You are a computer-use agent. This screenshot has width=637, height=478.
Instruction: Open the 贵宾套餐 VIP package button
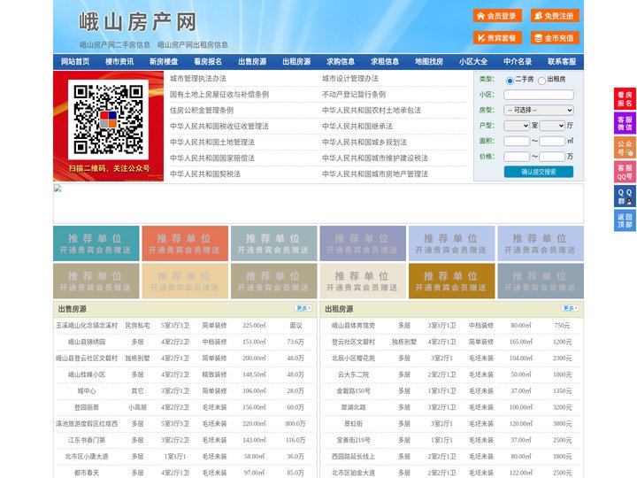[x=497, y=38]
